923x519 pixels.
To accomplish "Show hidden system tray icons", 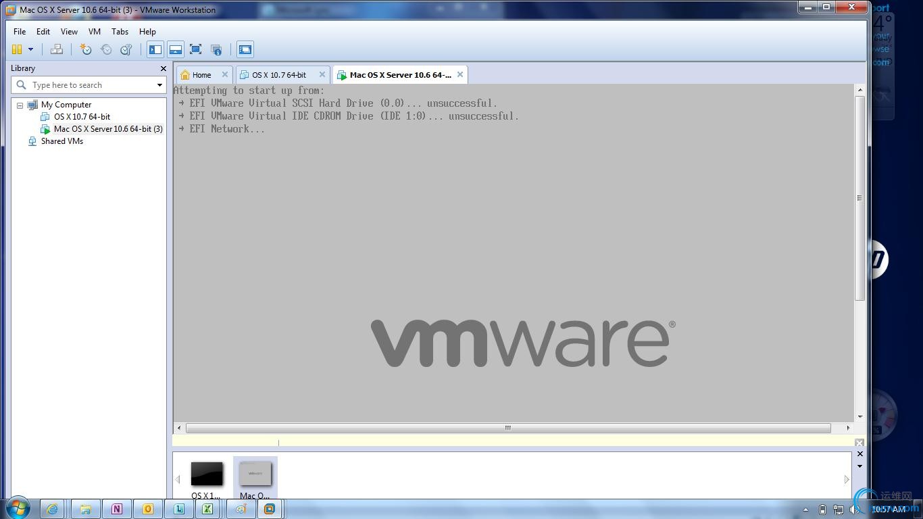I will tap(805, 510).
